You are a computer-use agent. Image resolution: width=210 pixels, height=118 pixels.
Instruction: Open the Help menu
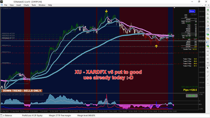point(50,5)
